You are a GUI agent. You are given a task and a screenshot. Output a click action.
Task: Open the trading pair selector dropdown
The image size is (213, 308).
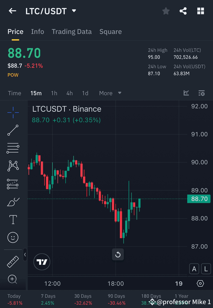[x=74, y=11]
